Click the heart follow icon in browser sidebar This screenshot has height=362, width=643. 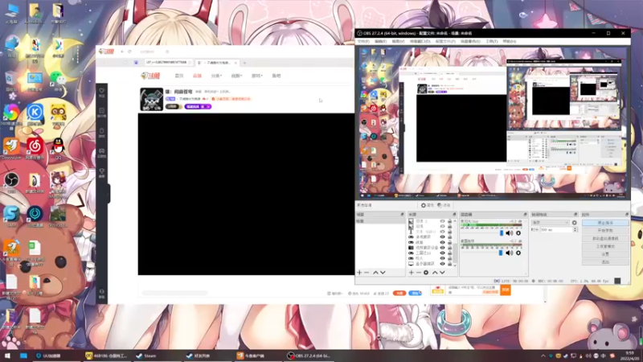click(102, 93)
